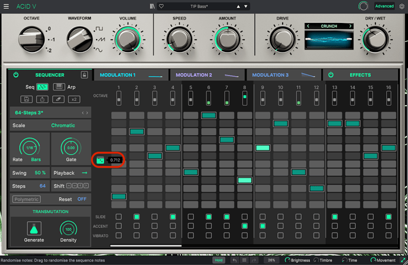Disable Accent on step 9
The image size is (408, 265).
tap(263, 226)
